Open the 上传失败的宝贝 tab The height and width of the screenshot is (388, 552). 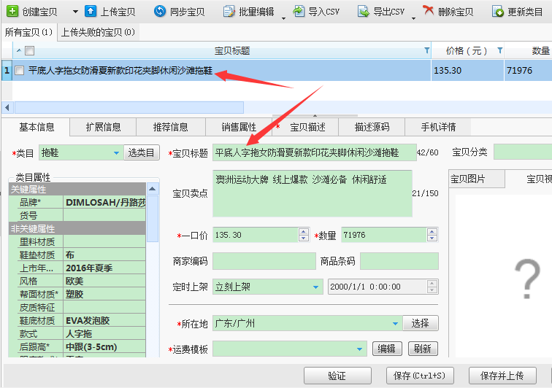[x=97, y=32]
